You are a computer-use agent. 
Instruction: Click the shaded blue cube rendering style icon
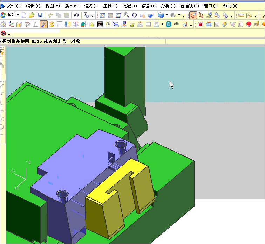point(161,15)
